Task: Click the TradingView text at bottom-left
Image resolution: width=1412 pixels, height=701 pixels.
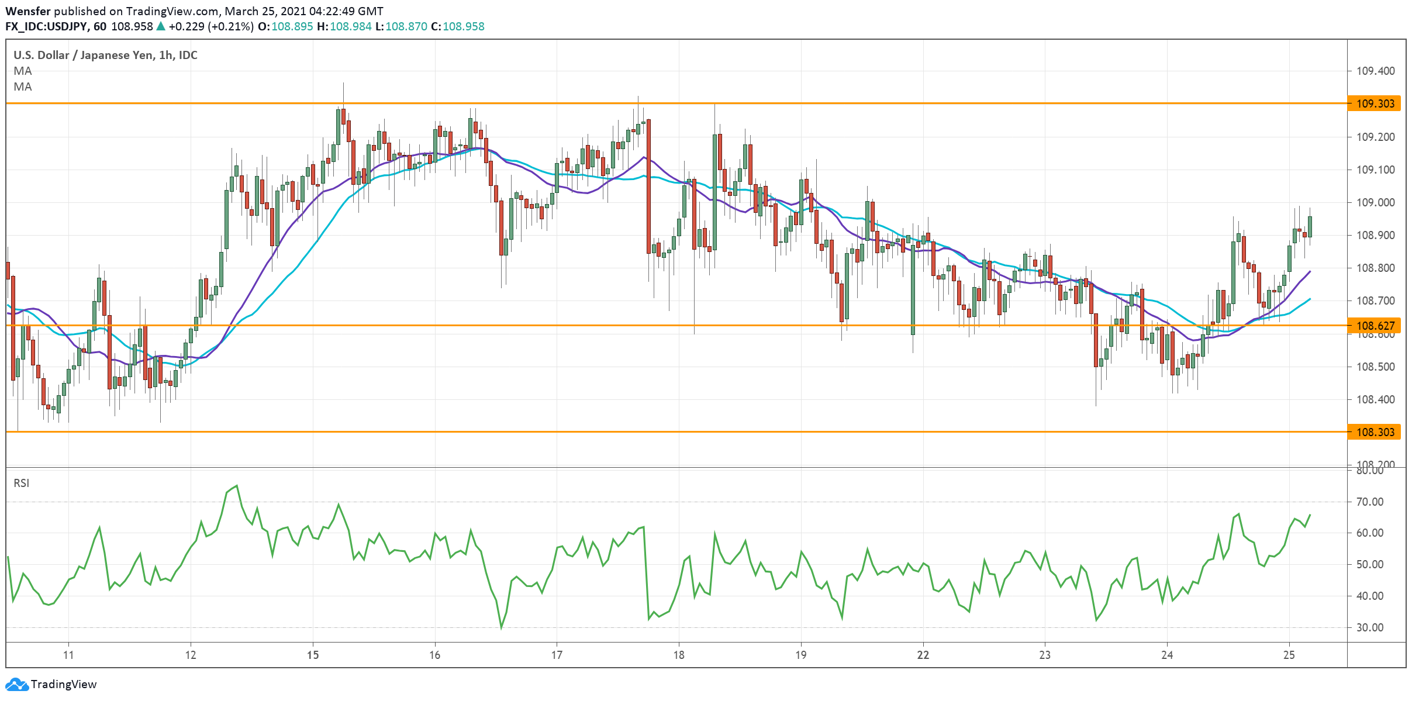Action: click(64, 684)
